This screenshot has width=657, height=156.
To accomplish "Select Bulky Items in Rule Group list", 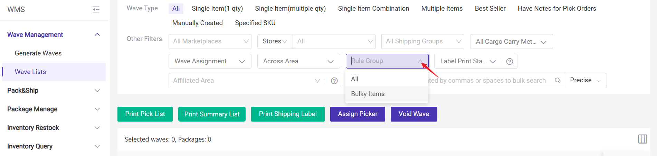I will pyautogui.click(x=368, y=94).
